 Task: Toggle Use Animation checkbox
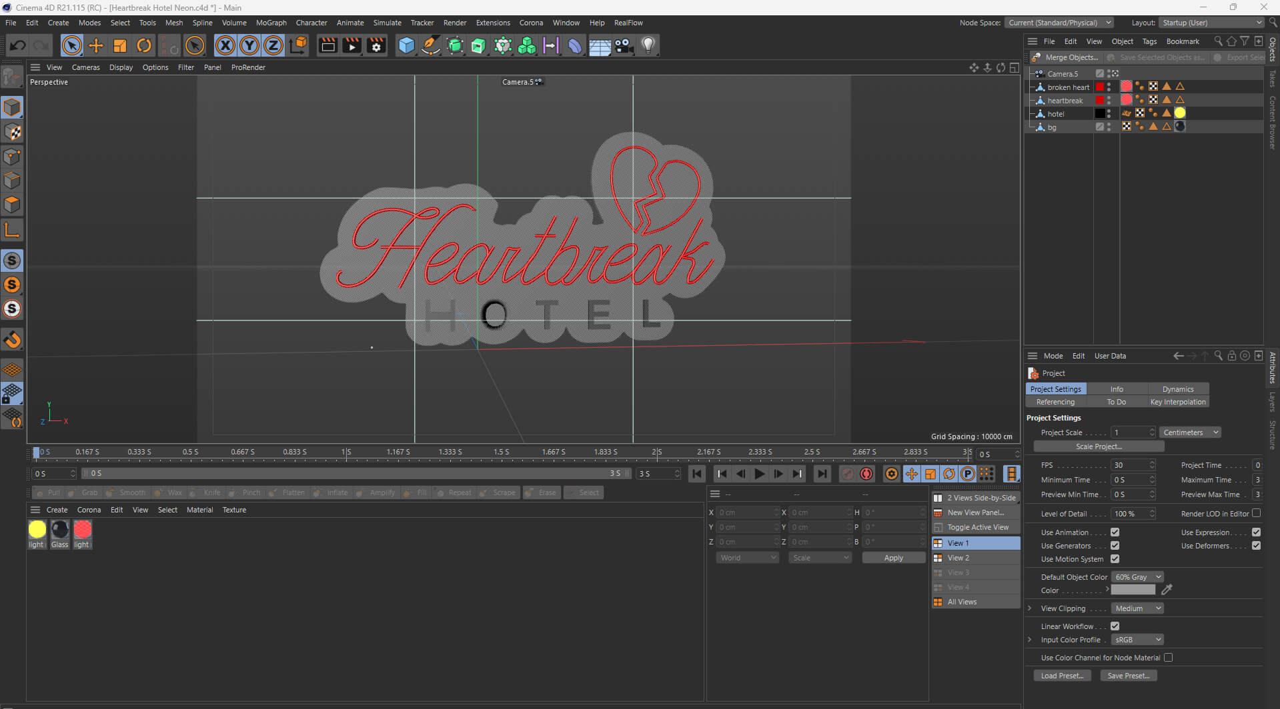[x=1115, y=532]
